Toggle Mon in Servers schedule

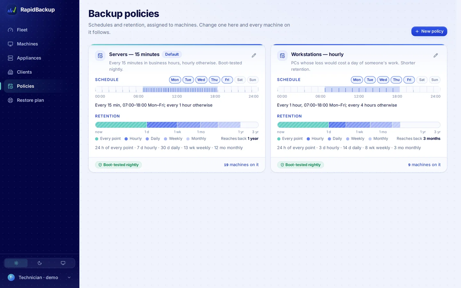pos(175,80)
